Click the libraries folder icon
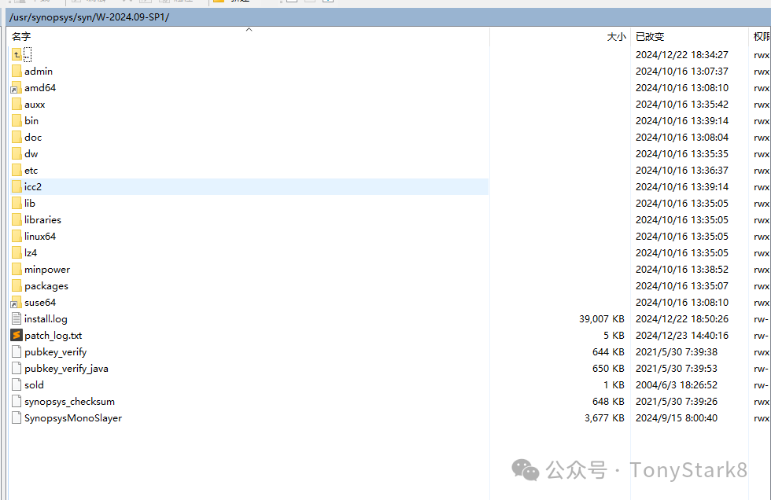The height and width of the screenshot is (500, 771). click(17, 220)
